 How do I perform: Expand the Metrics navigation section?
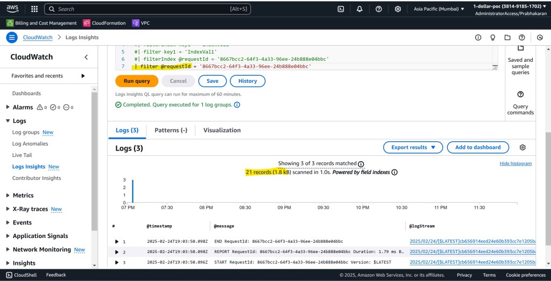8,196
